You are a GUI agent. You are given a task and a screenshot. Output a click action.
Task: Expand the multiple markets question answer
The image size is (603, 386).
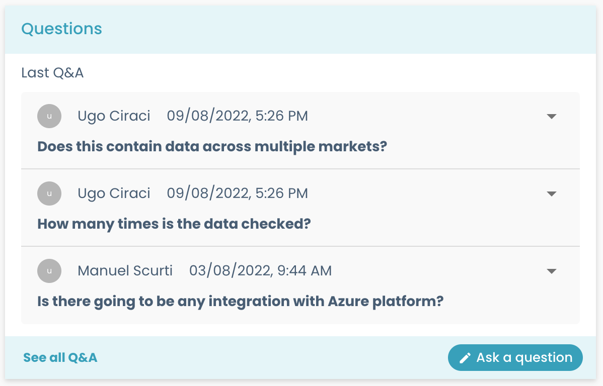coord(552,116)
